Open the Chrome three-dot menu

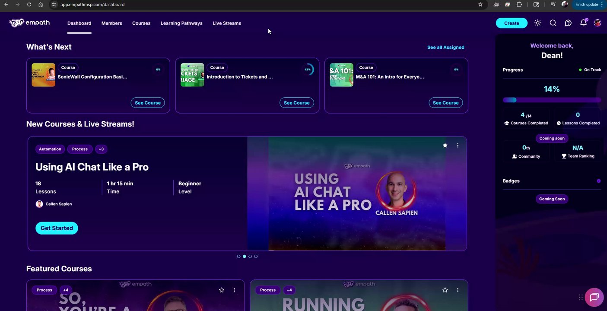[602, 4]
